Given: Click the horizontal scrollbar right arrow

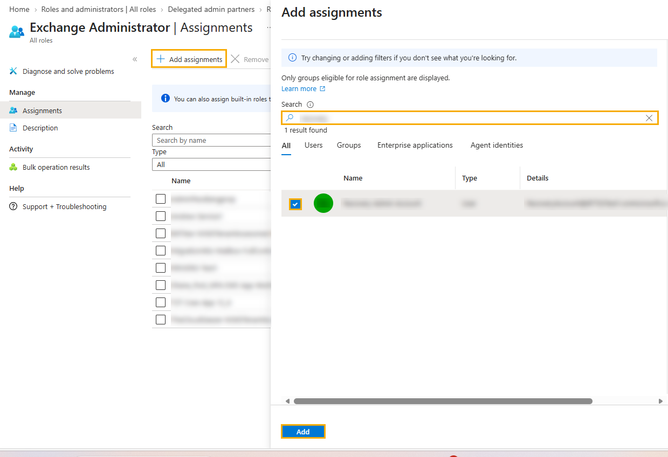Looking at the screenshot, I should pyautogui.click(x=660, y=401).
